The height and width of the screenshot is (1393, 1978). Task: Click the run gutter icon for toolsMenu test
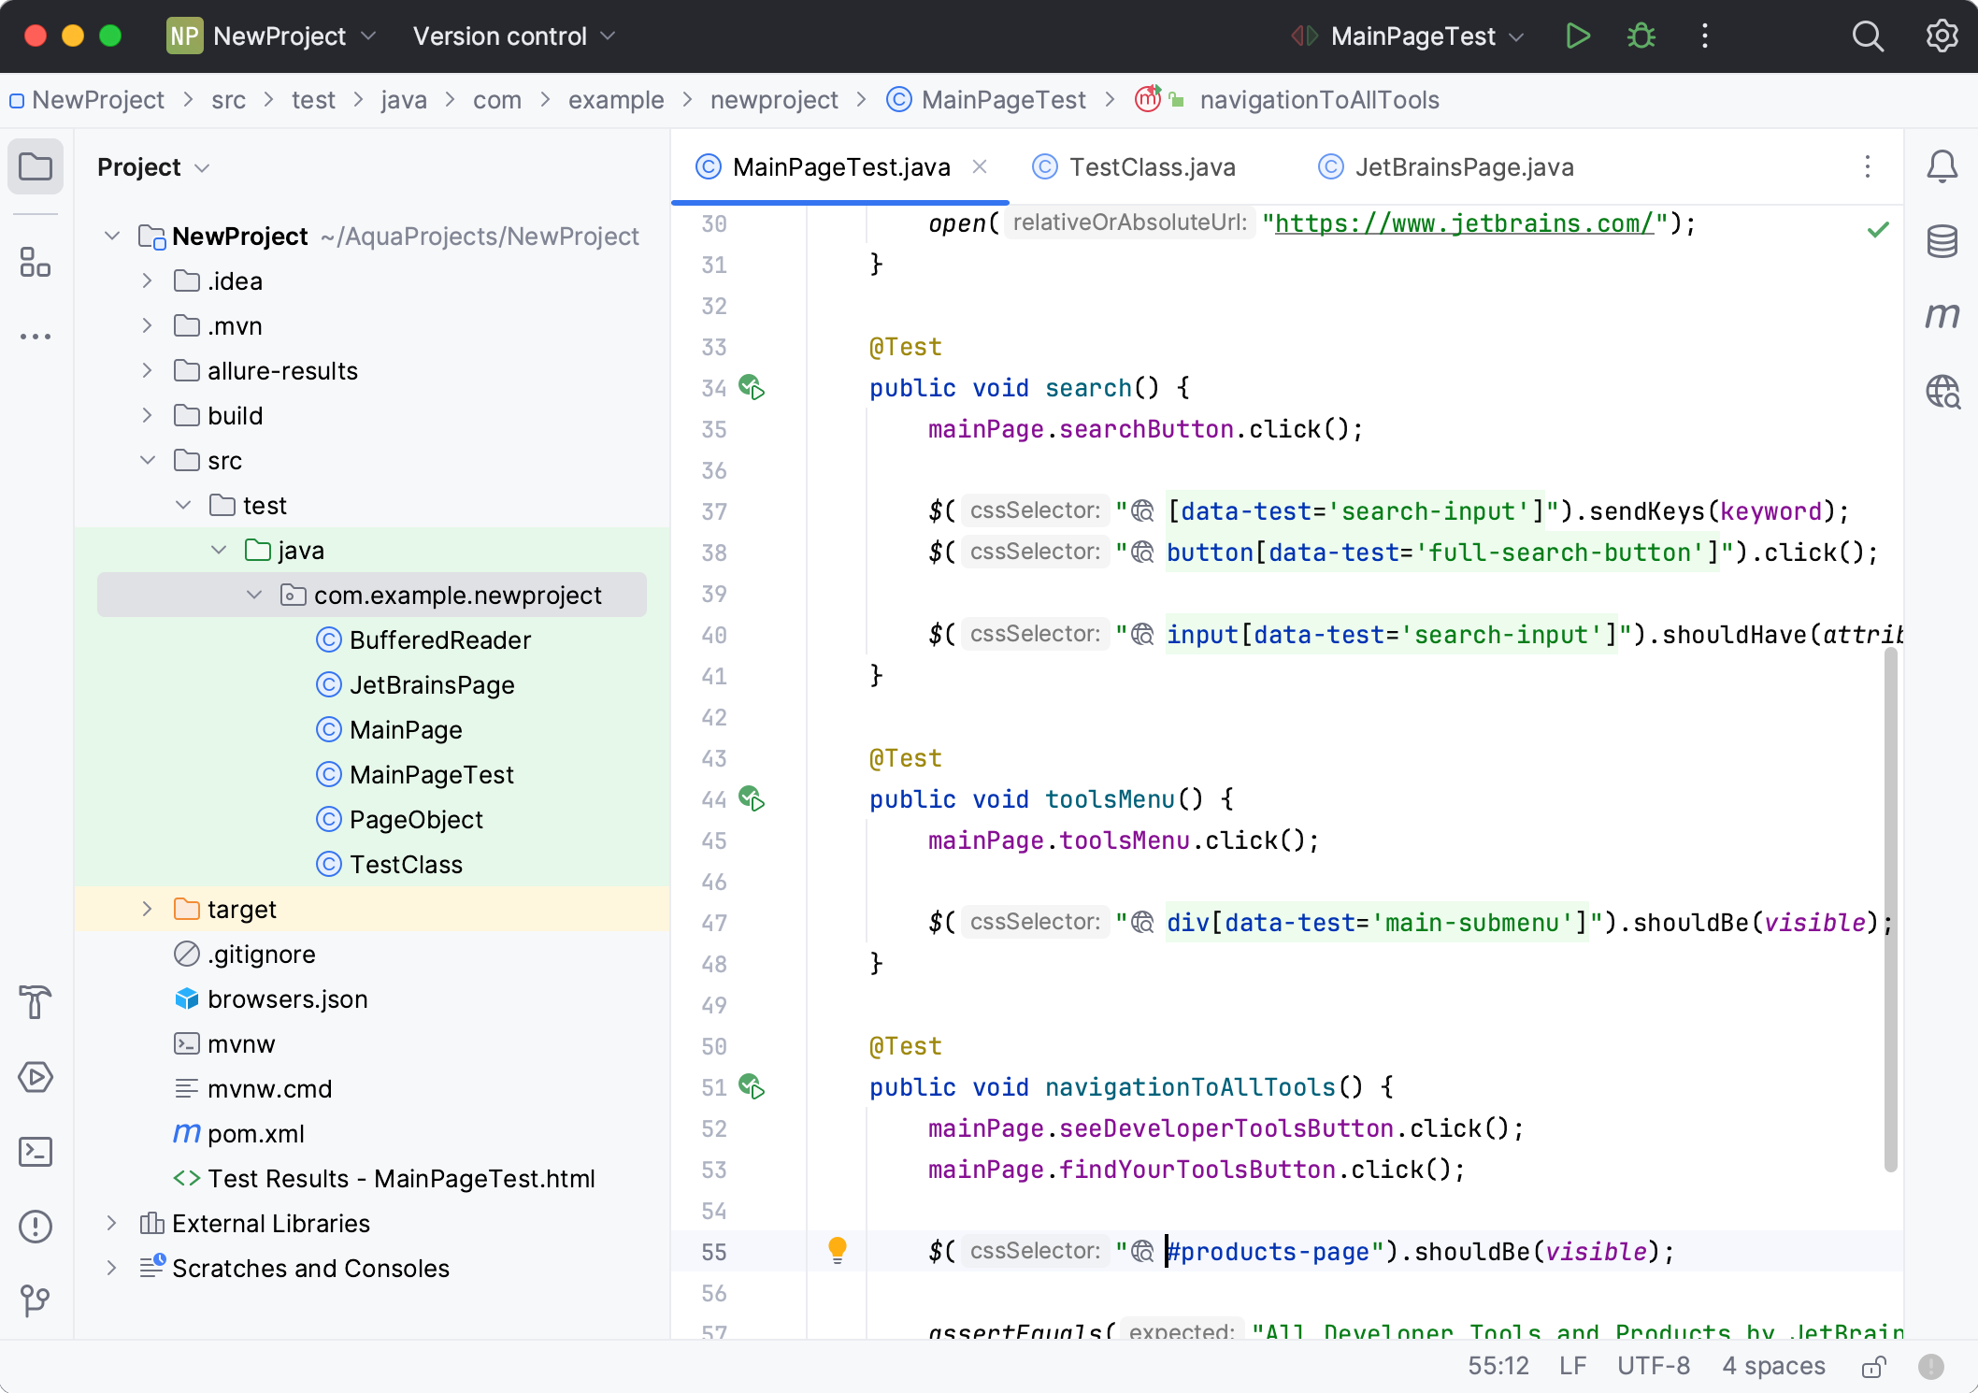click(x=752, y=799)
